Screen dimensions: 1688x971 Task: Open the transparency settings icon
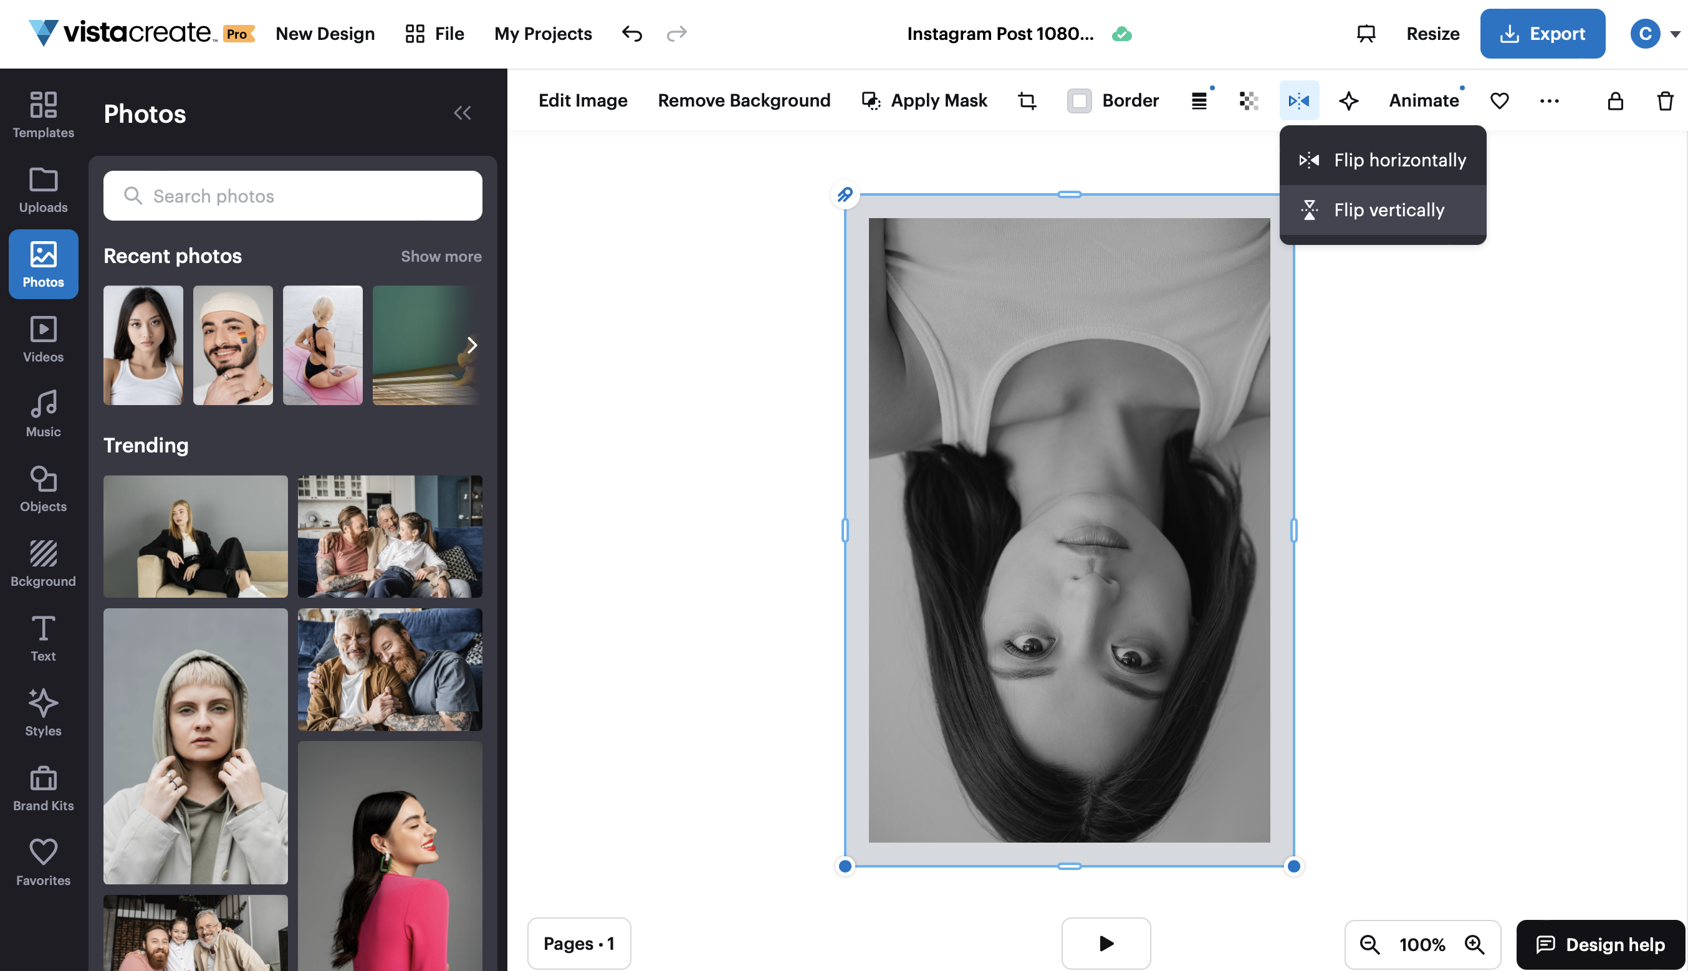coord(1249,100)
